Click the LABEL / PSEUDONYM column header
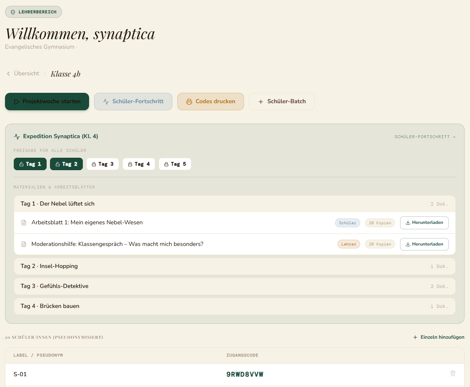This screenshot has width=470, height=387. [x=38, y=355]
